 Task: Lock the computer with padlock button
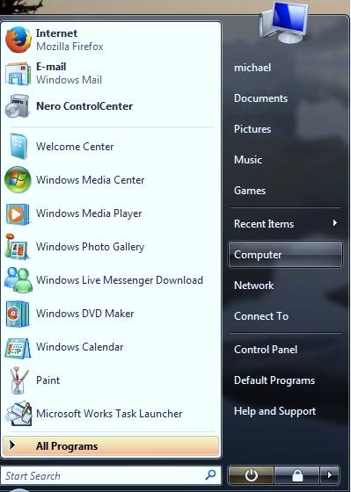pyautogui.click(x=297, y=475)
